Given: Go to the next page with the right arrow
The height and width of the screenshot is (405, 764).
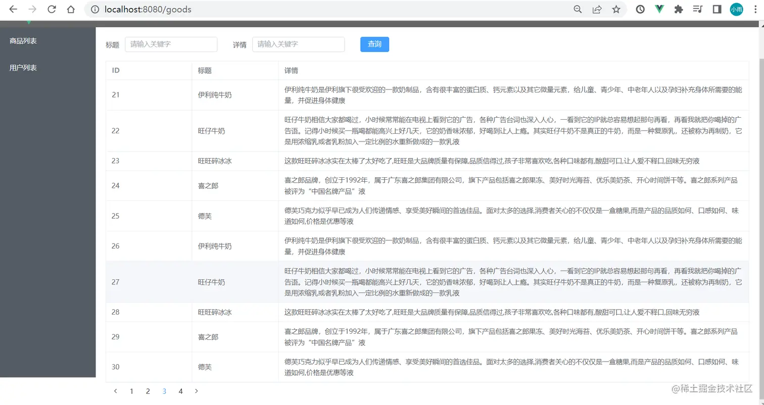Looking at the screenshot, I should coord(197,391).
